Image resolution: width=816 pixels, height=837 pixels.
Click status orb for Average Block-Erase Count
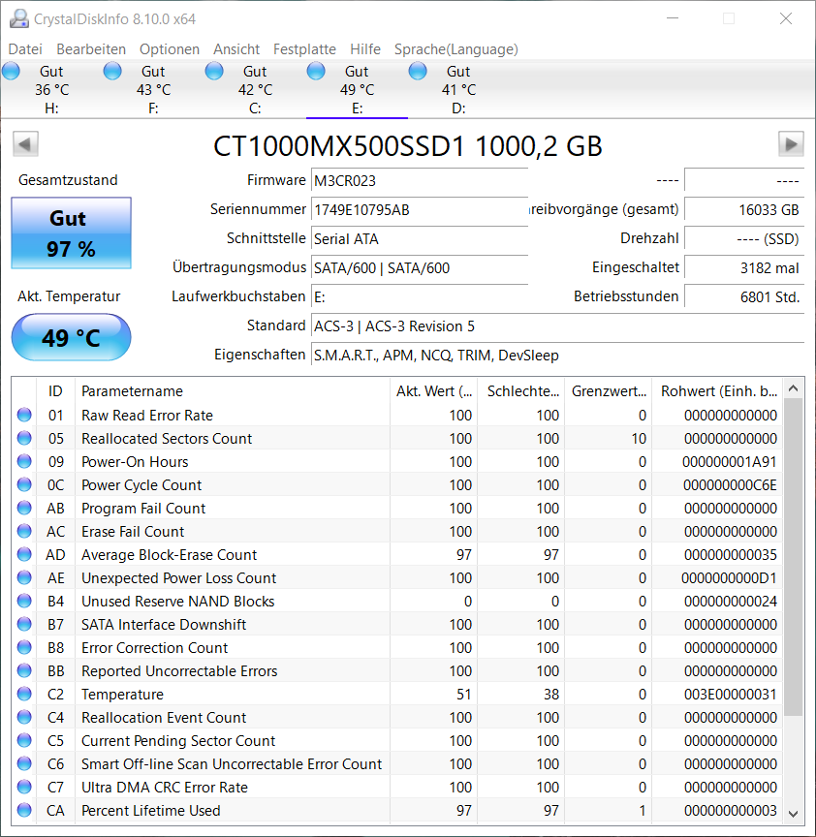pos(24,555)
